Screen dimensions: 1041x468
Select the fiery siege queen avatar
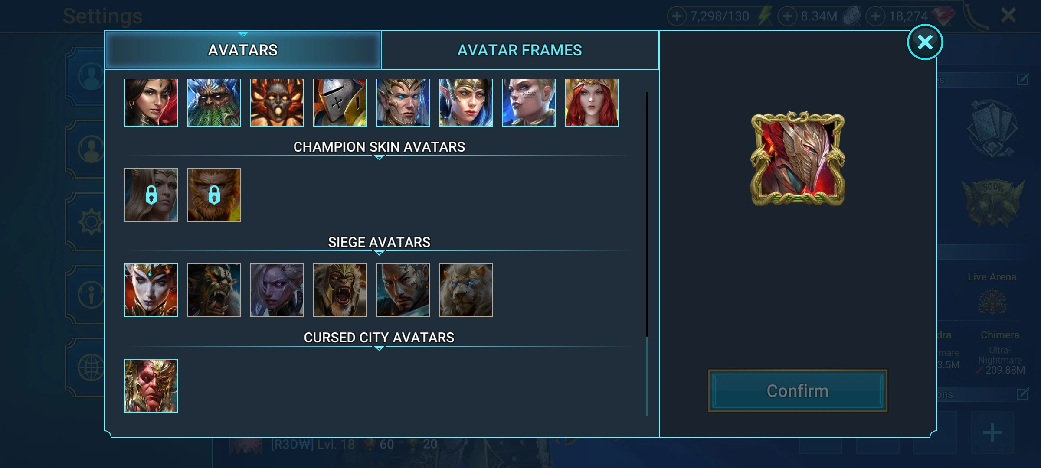tap(151, 290)
